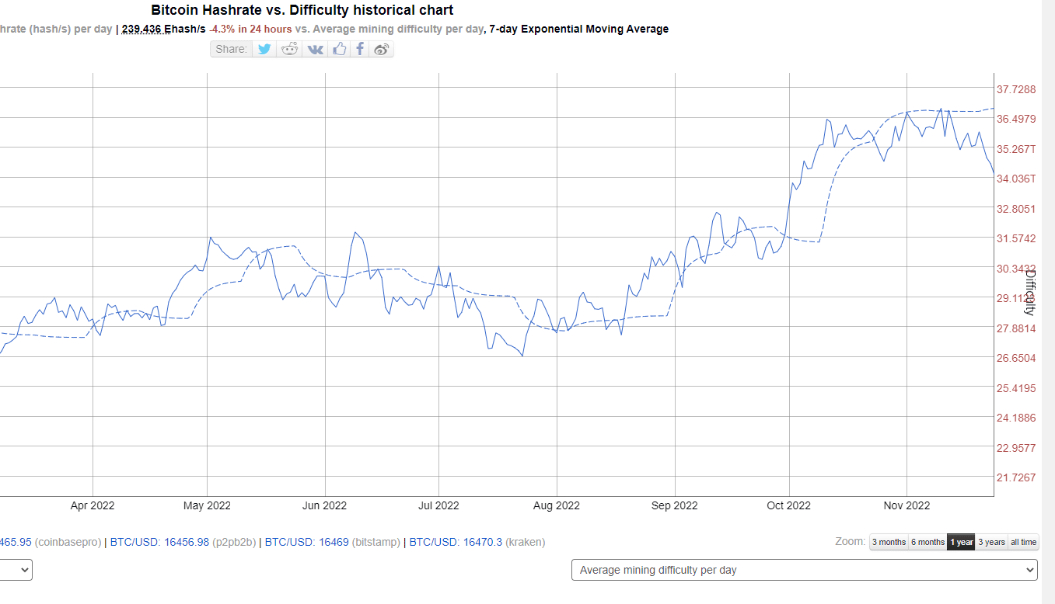Share the chart on Facebook
This screenshot has width=1055, height=604.
360,49
